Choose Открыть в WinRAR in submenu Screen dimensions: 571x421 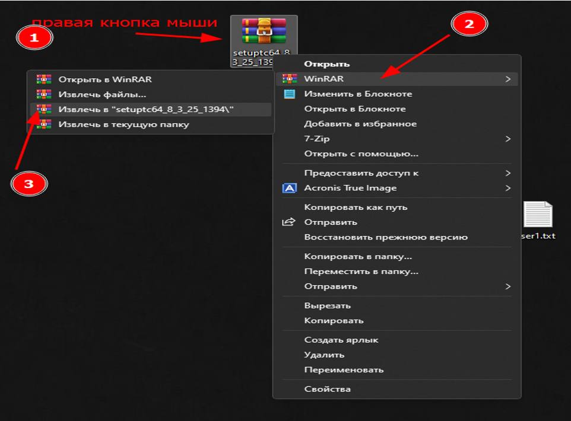coord(151,79)
